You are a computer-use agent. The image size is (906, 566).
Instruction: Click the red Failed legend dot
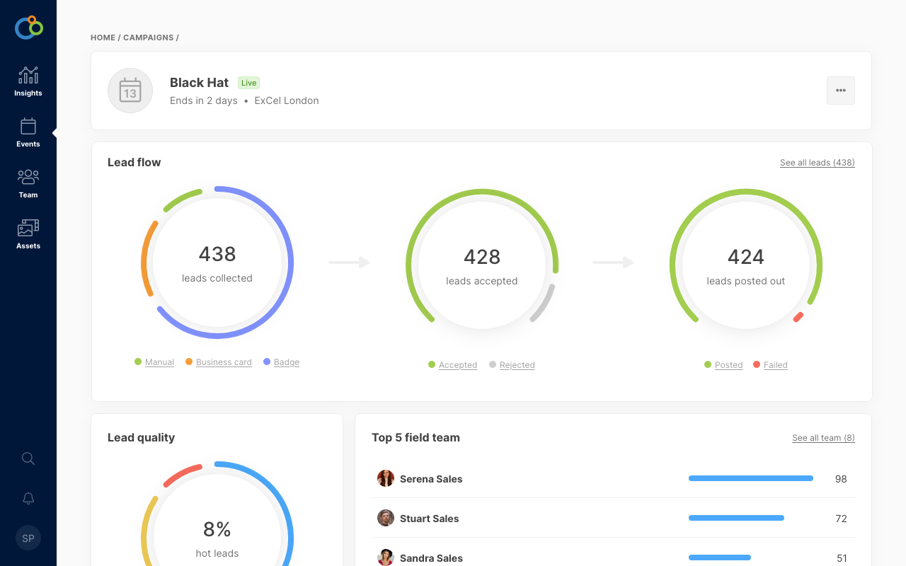pyautogui.click(x=757, y=364)
